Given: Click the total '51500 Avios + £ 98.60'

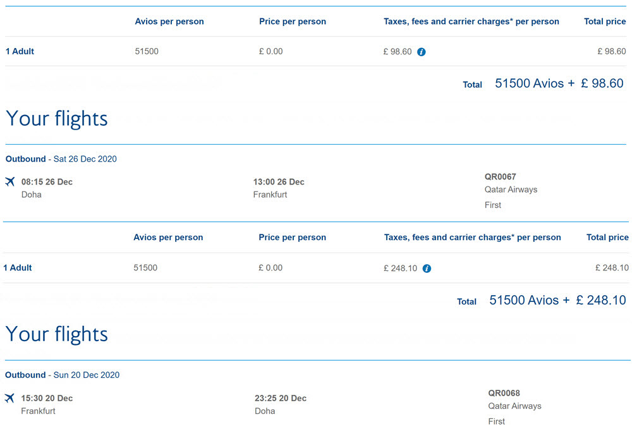Looking at the screenshot, I should tap(559, 83).
